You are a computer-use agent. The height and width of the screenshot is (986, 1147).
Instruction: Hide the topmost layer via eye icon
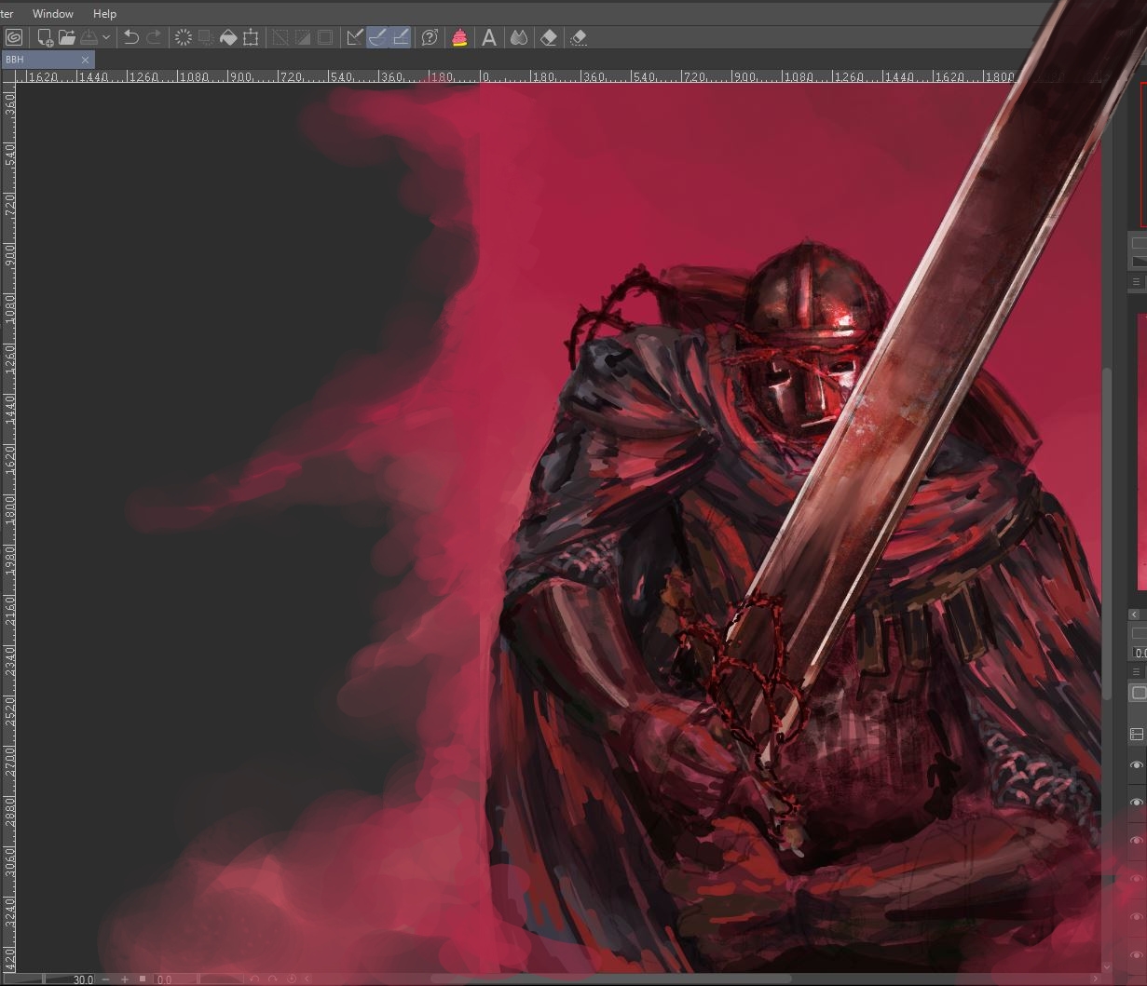pos(1137,765)
